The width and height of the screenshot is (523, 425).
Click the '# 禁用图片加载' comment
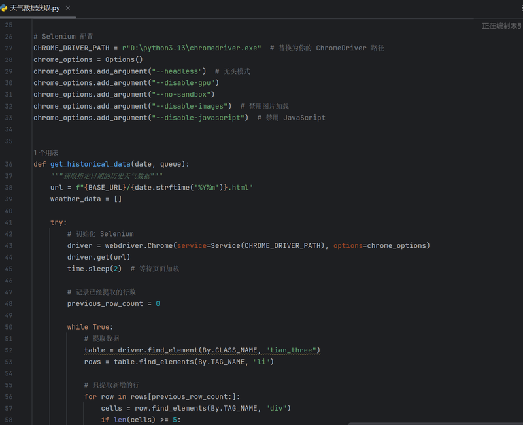point(265,106)
